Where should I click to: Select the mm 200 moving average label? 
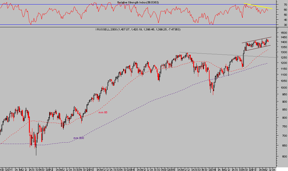(78, 138)
